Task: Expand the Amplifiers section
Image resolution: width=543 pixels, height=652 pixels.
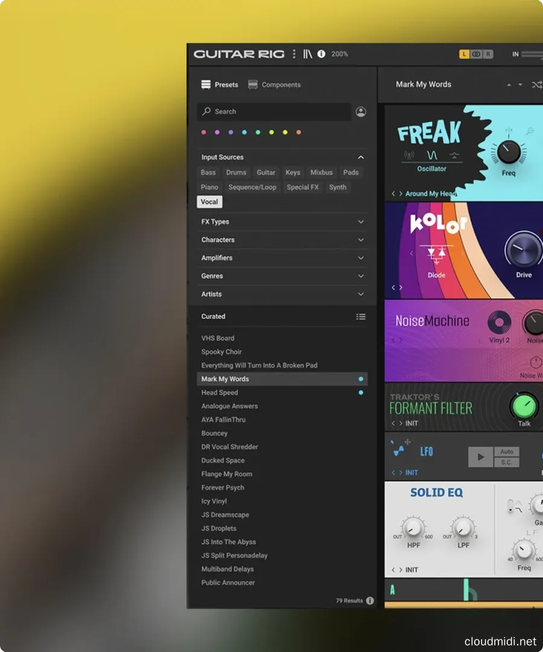Action: pyautogui.click(x=360, y=258)
